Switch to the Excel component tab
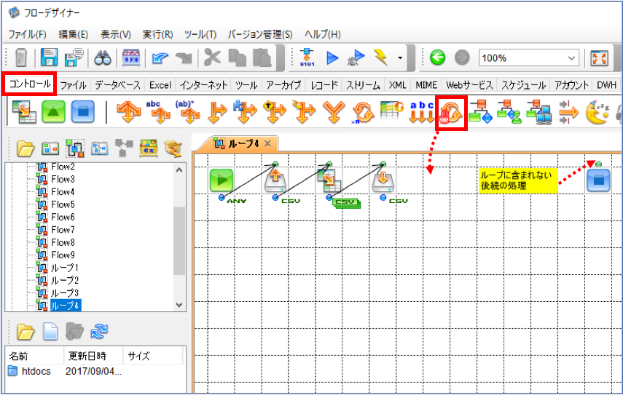 click(x=160, y=85)
